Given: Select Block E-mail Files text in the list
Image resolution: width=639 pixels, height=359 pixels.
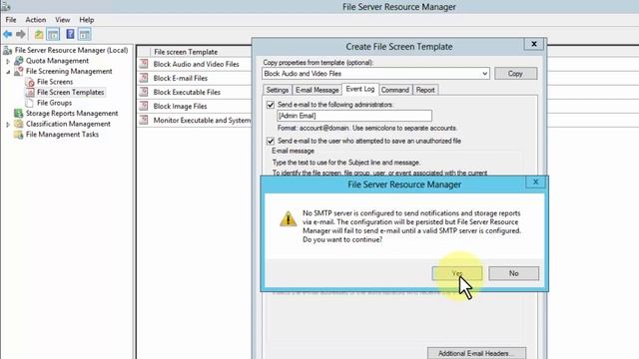Looking at the screenshot, I should tap(180, 78).
